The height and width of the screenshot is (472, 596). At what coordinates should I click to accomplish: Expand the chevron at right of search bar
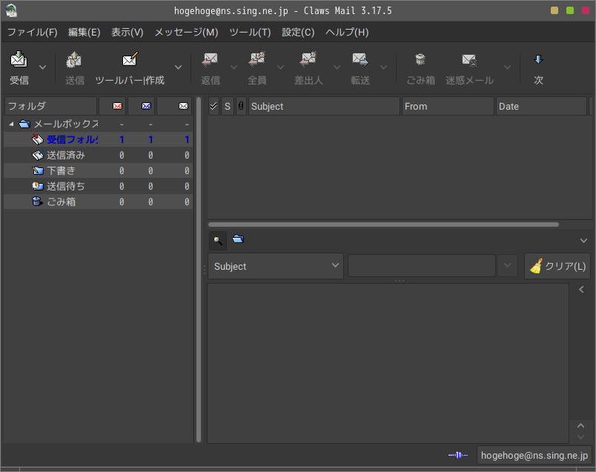click(x=583, y=241)
